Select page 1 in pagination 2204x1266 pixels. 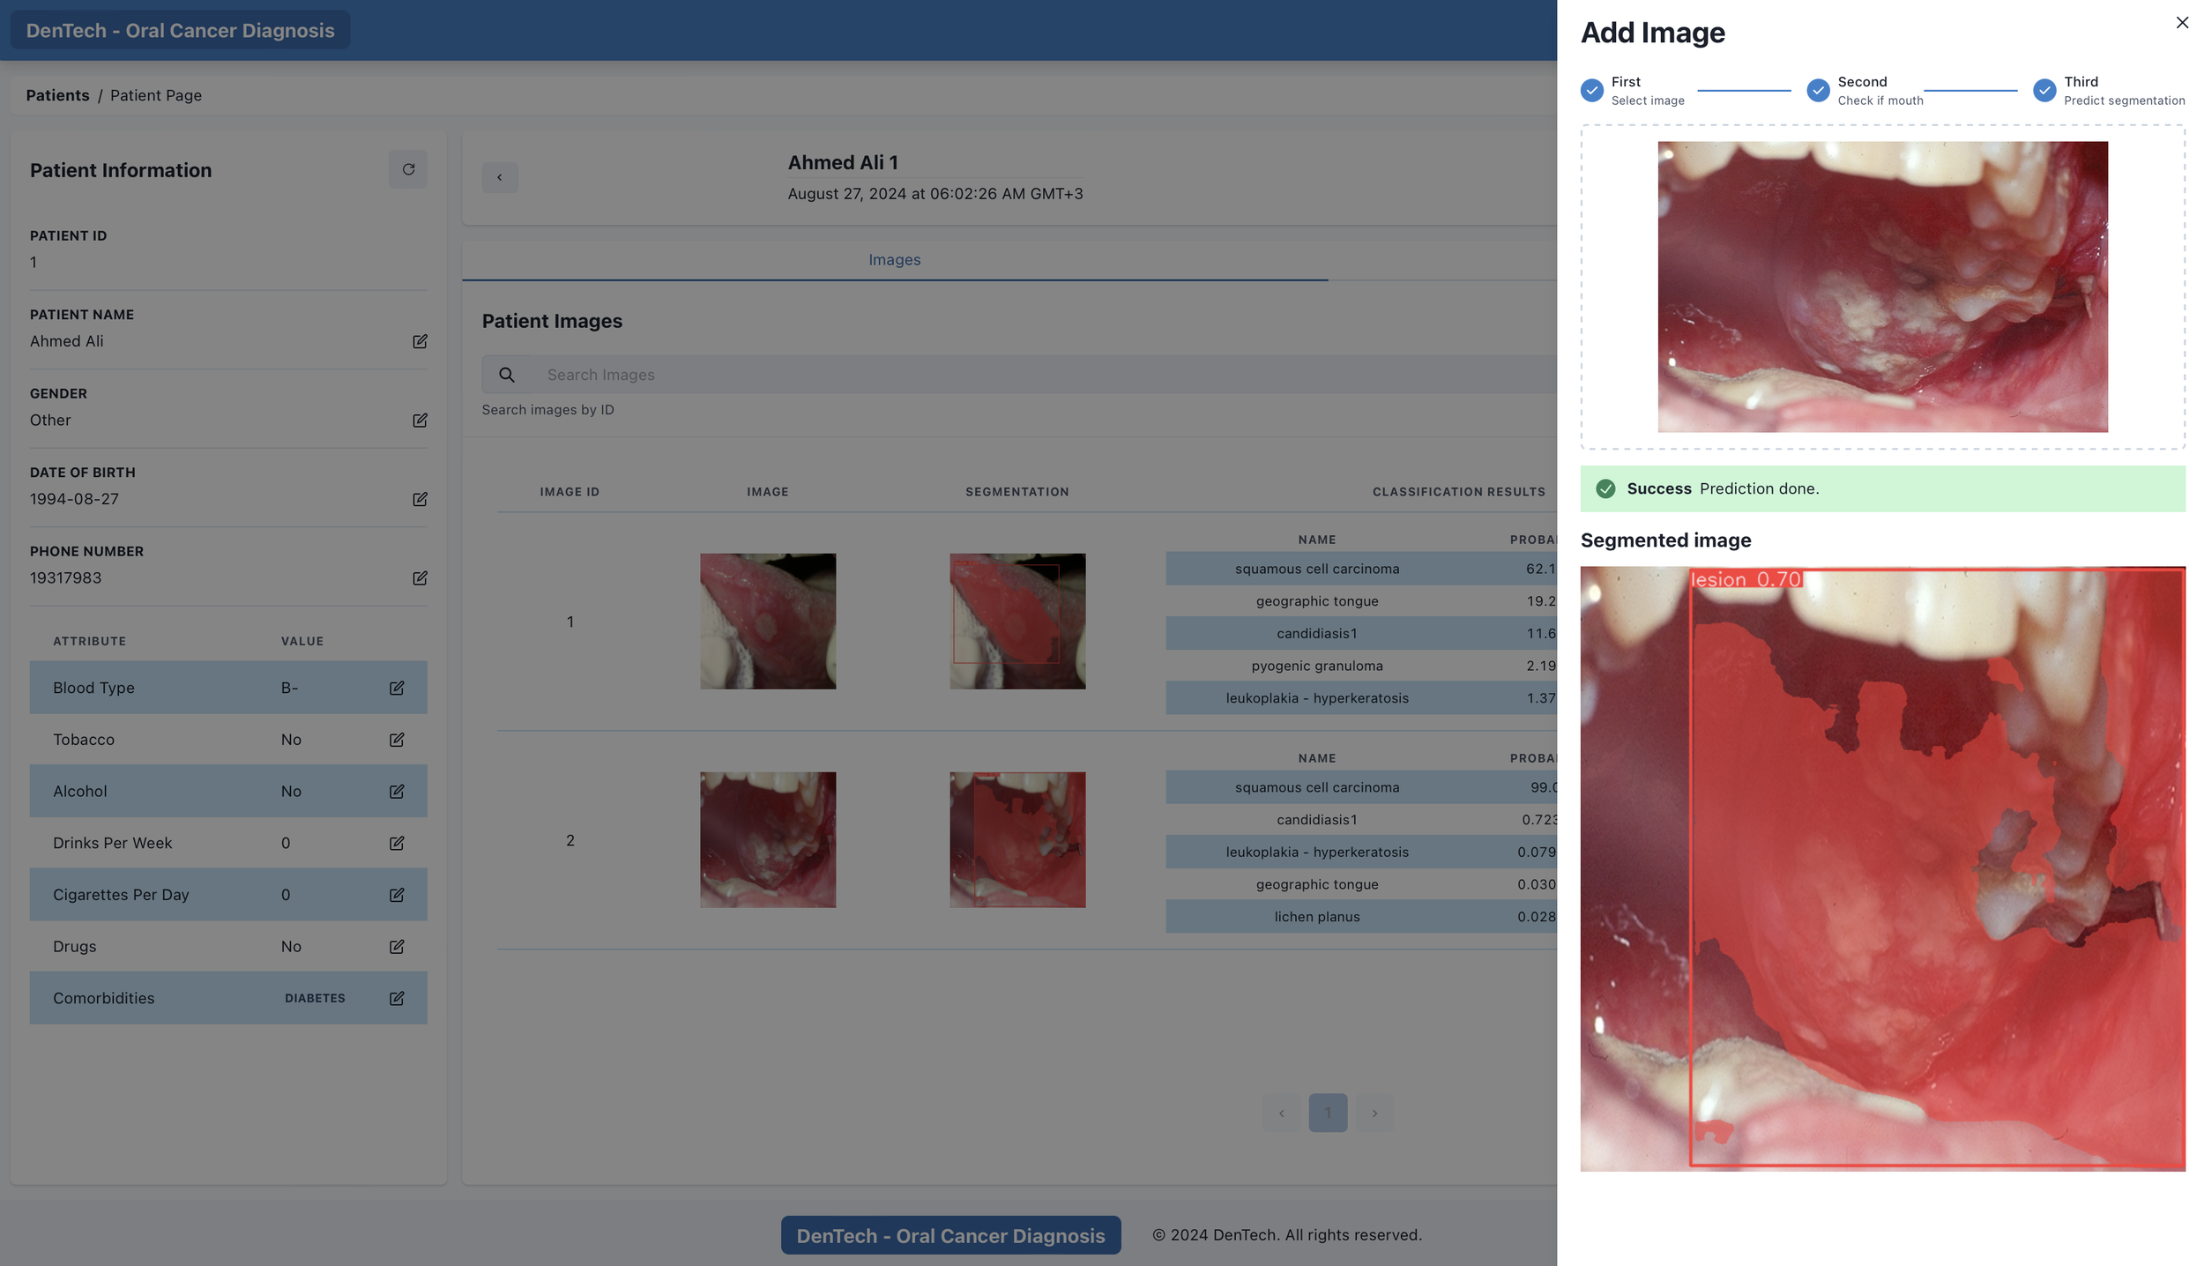1328,1113
